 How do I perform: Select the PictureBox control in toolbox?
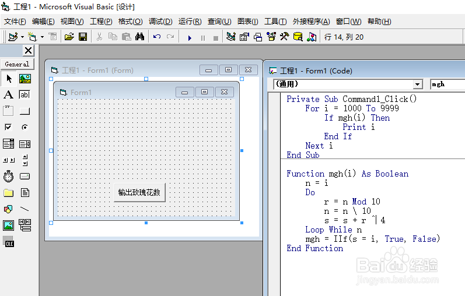(x=25, y=79)
